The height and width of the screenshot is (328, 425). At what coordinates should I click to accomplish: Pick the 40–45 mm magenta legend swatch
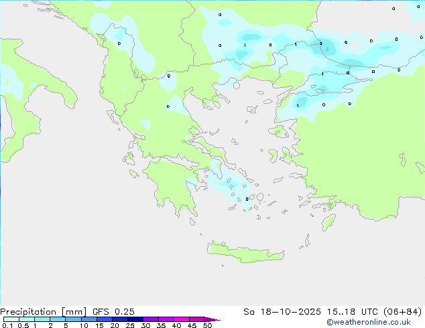pyautogui.click(x=182, y=319)
